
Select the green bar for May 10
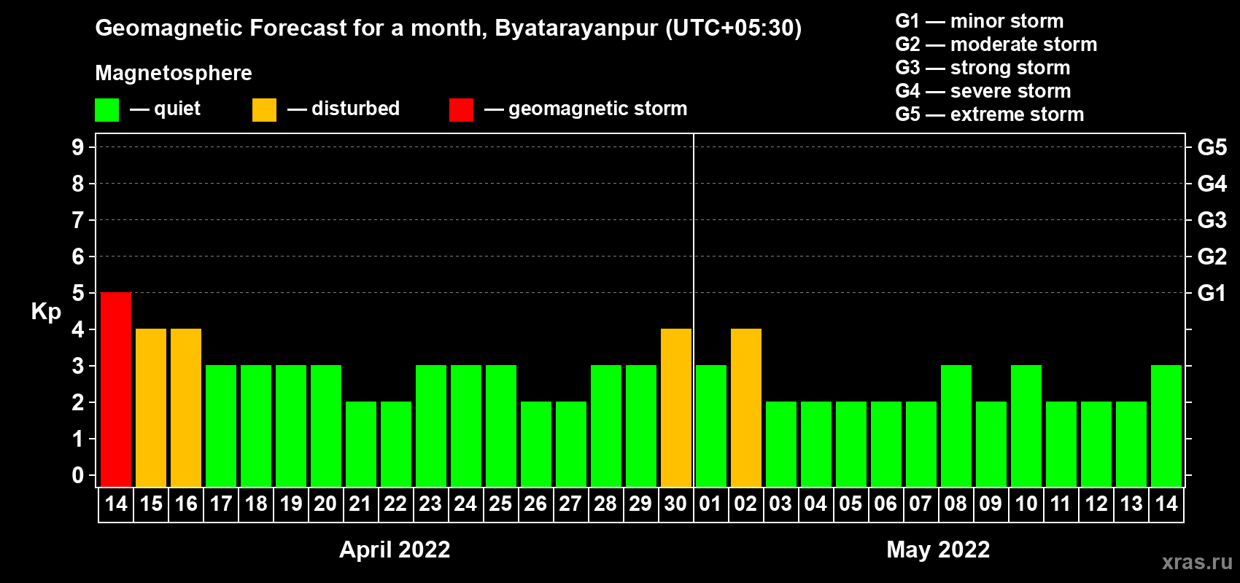click(x=1026, y=426)
